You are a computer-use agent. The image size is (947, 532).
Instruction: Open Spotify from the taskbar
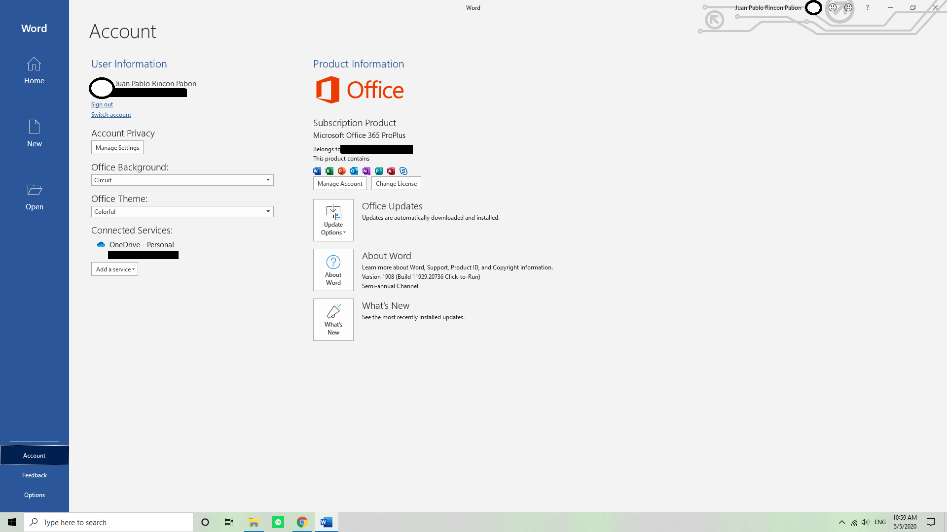278,522
